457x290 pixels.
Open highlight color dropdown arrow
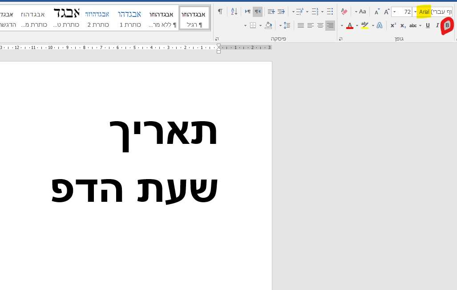[x=357, y=26]
